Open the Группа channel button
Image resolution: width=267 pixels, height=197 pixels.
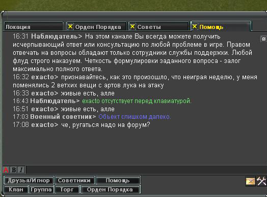pyautogui.click(x=41, y=189)
